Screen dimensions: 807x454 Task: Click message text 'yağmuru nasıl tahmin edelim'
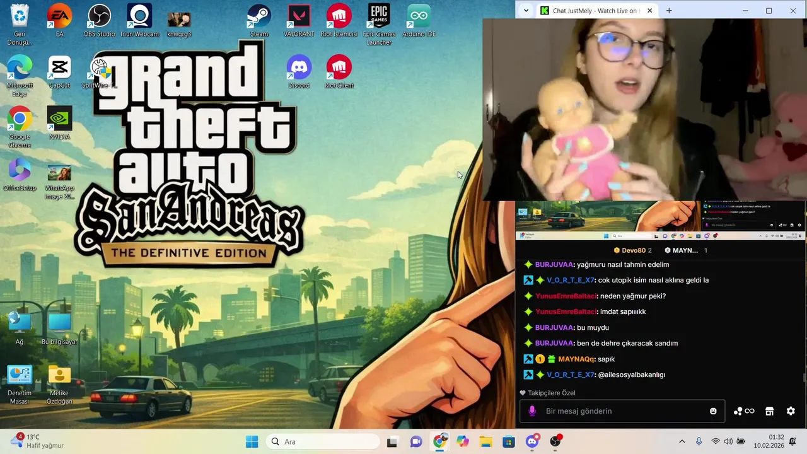623,265
